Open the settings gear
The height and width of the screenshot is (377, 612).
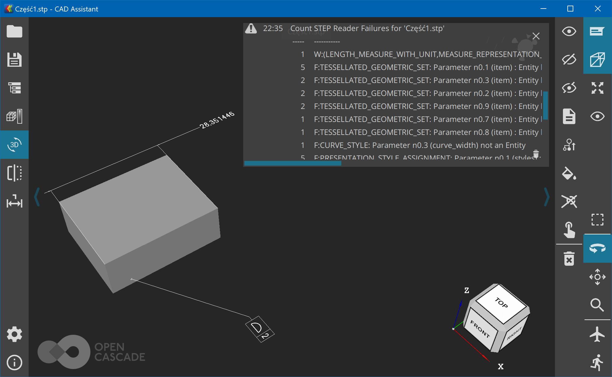pos(14,334)
